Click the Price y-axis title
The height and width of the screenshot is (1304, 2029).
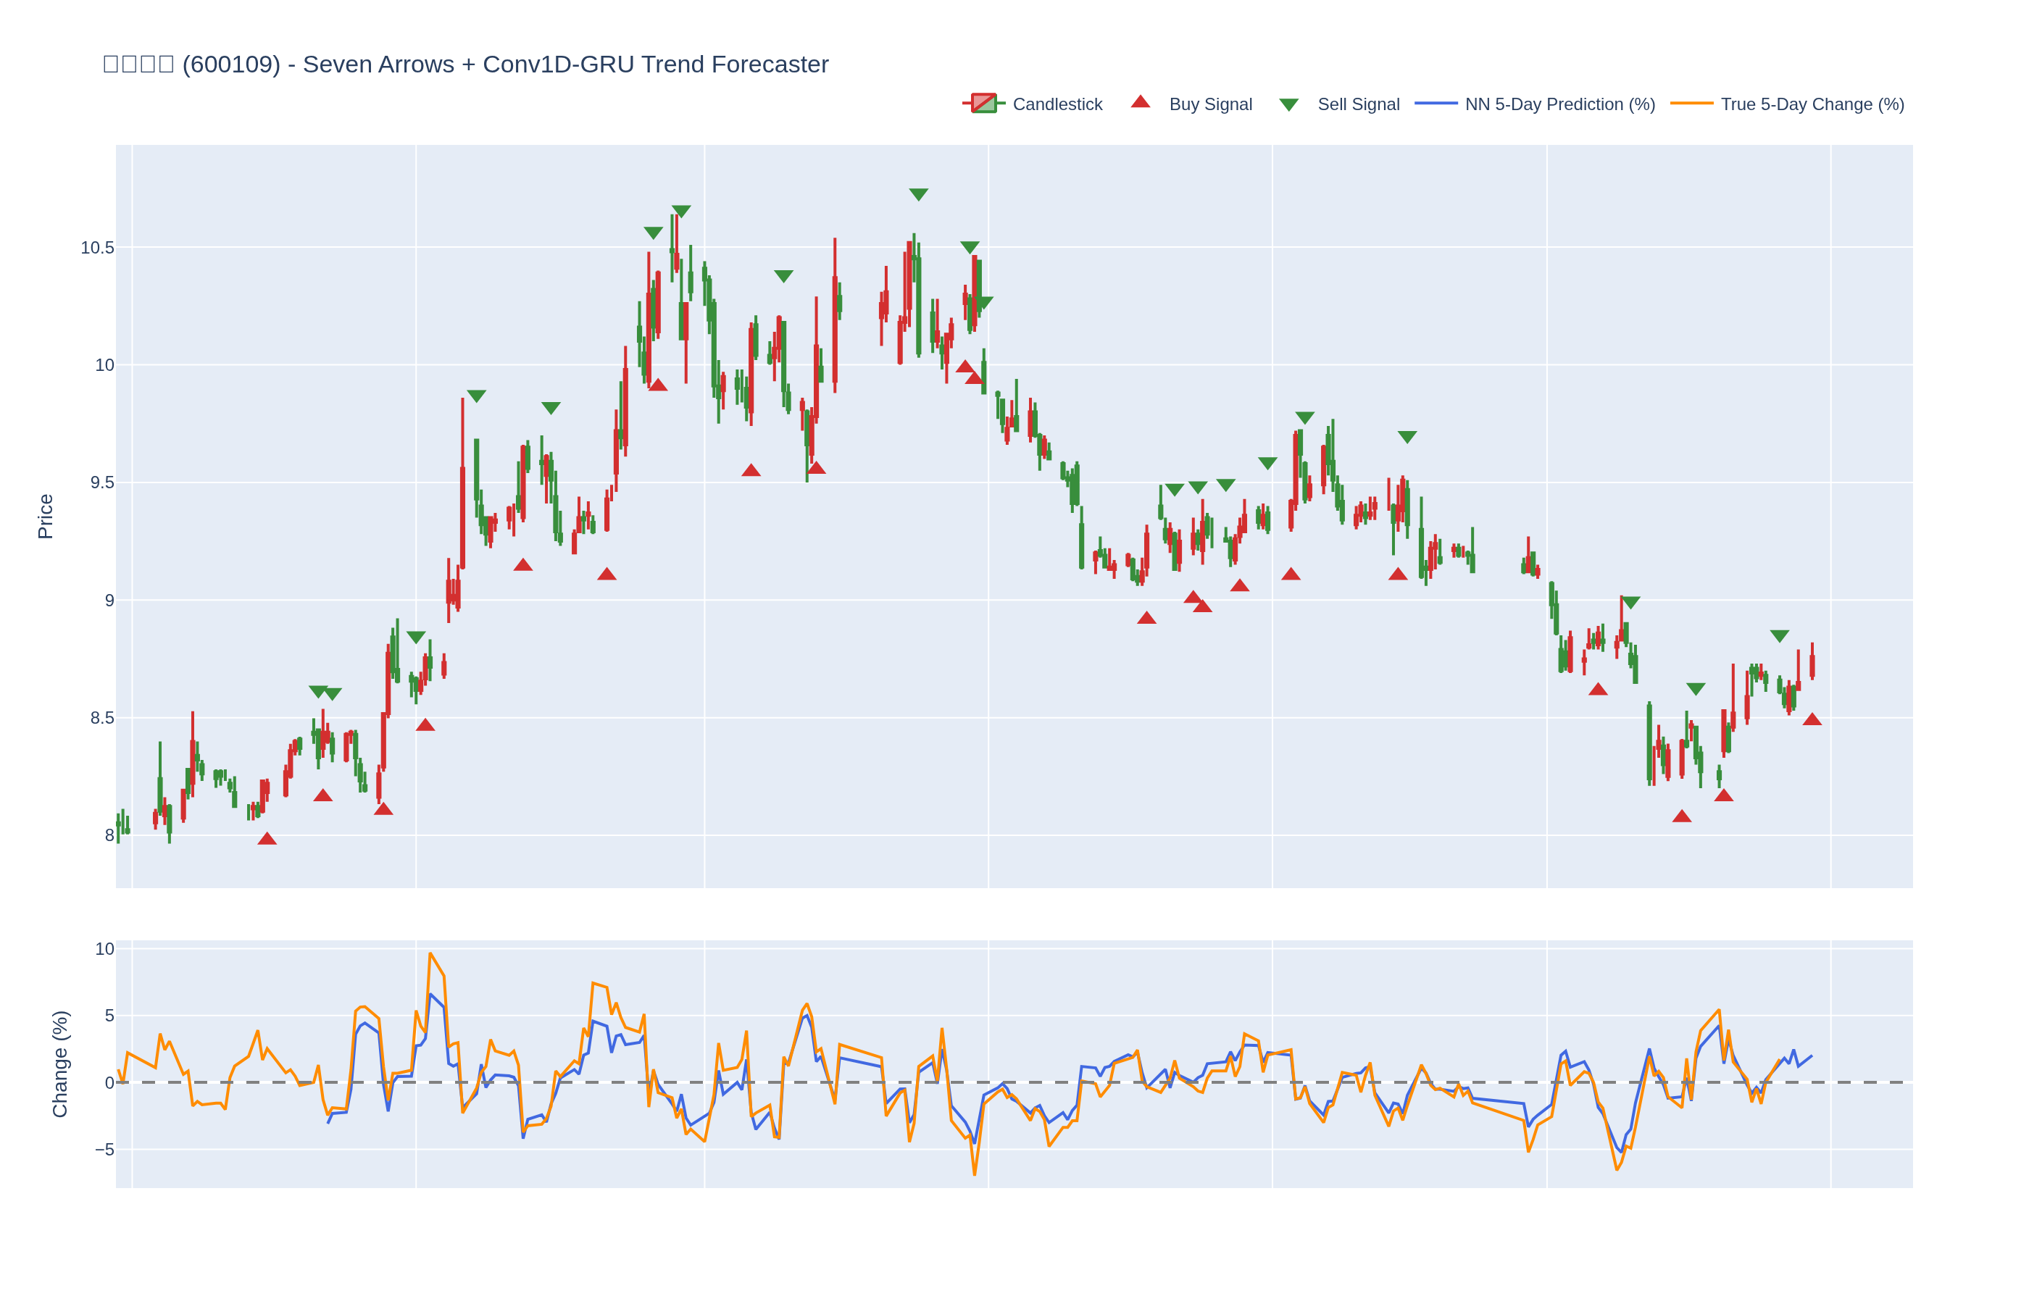click(x=46, y=517)
